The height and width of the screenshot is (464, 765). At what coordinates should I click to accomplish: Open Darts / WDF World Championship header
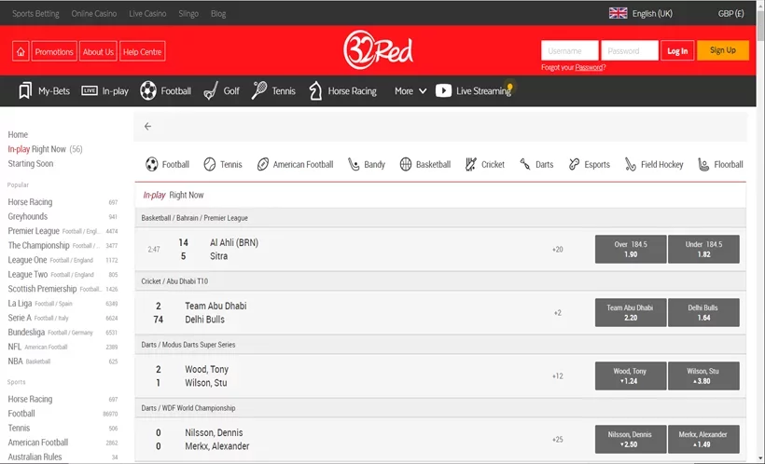[x=440, y=408]
